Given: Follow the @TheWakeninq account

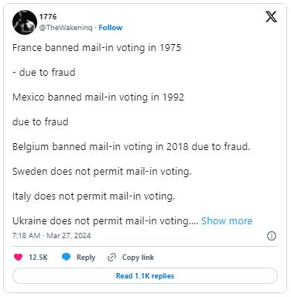Looking at the screenshot, I should tap(111, 28).
